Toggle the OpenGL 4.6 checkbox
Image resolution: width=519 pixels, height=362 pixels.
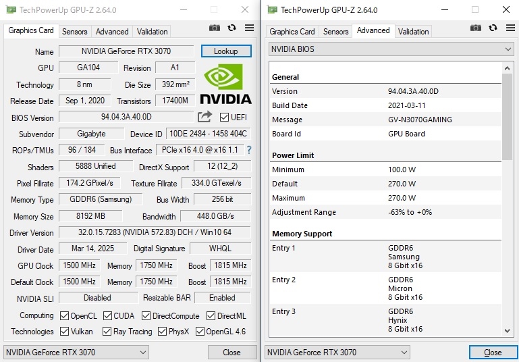coord(200,331)
